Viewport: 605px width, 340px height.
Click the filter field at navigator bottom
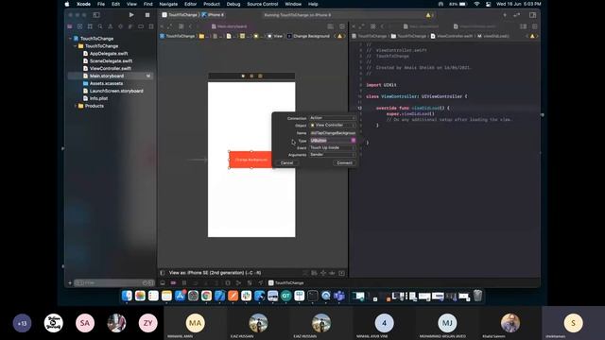coord(113,283)
